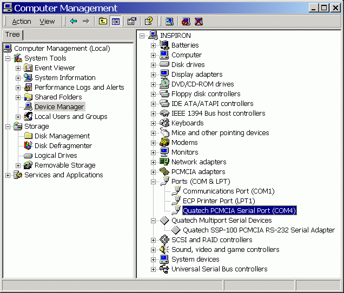
Task: Expand the Display adapters node
Action: coord(154,75)
